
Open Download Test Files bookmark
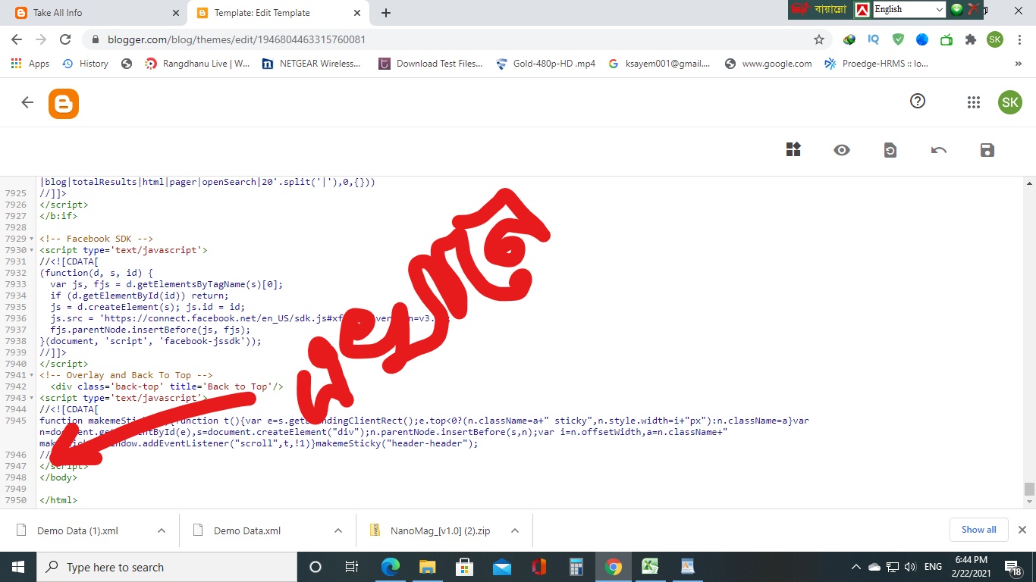431,64
